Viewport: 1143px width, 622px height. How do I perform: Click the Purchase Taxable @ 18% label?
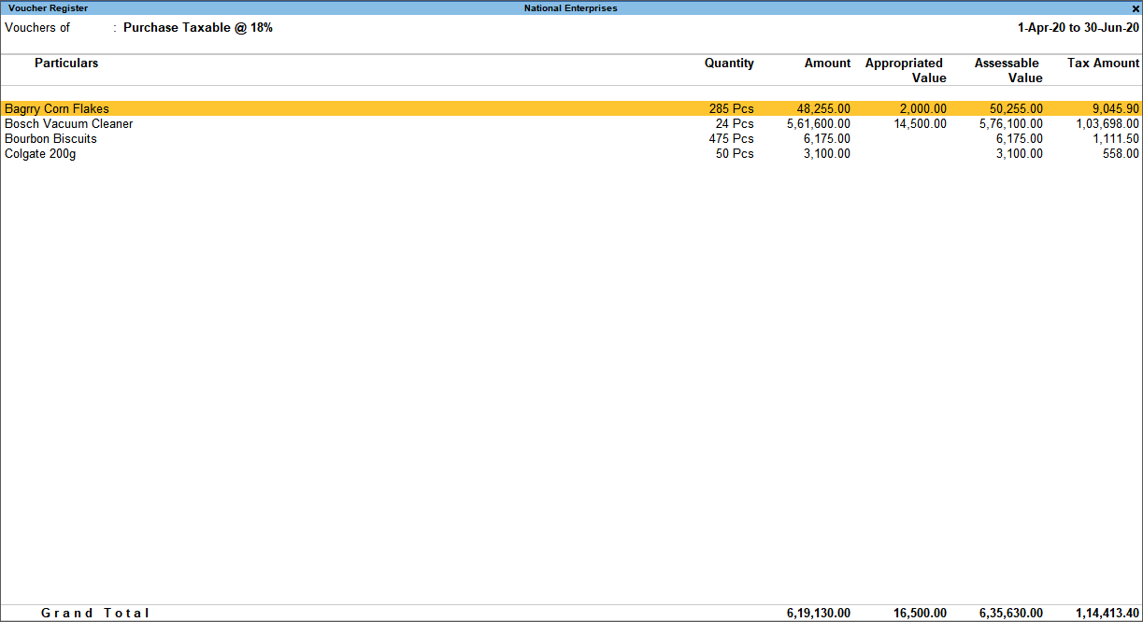(x=198, y=27)
